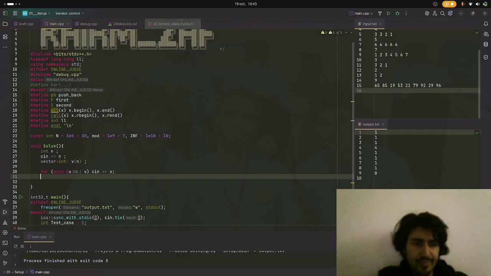Open the Run tool window in left sidebar
491x276 pixels.
(x=5, y=212)
